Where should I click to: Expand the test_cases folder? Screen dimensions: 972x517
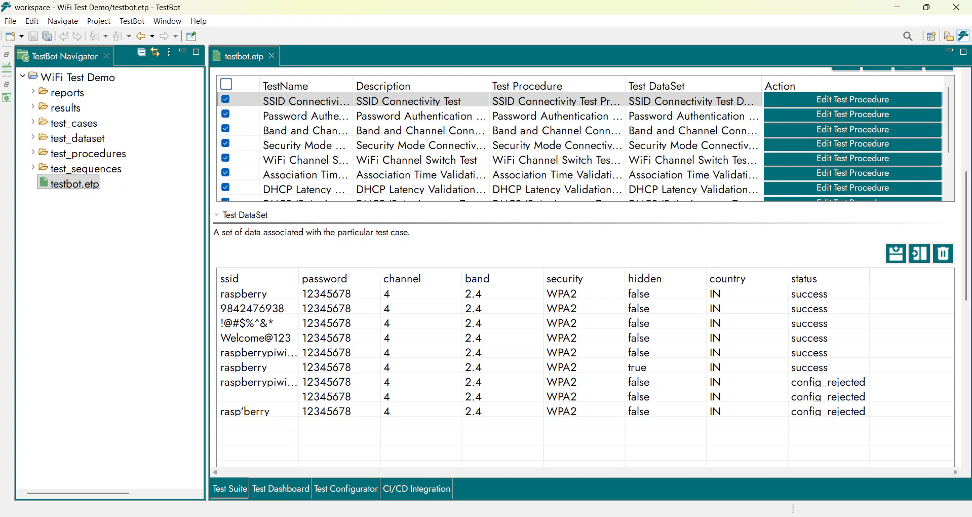(33, 122)
